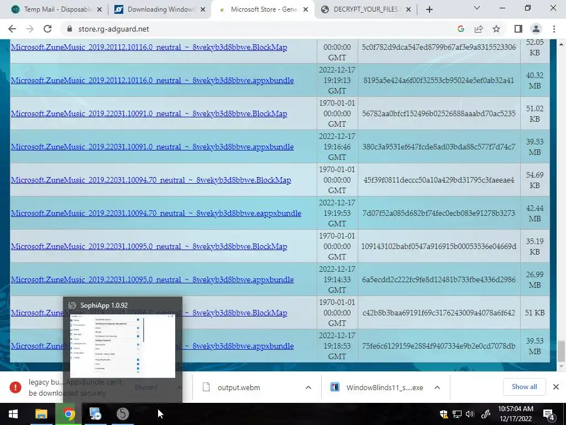566x425 pixels.
Task: Open the taskbar clock and date
Action: point(516,414)
